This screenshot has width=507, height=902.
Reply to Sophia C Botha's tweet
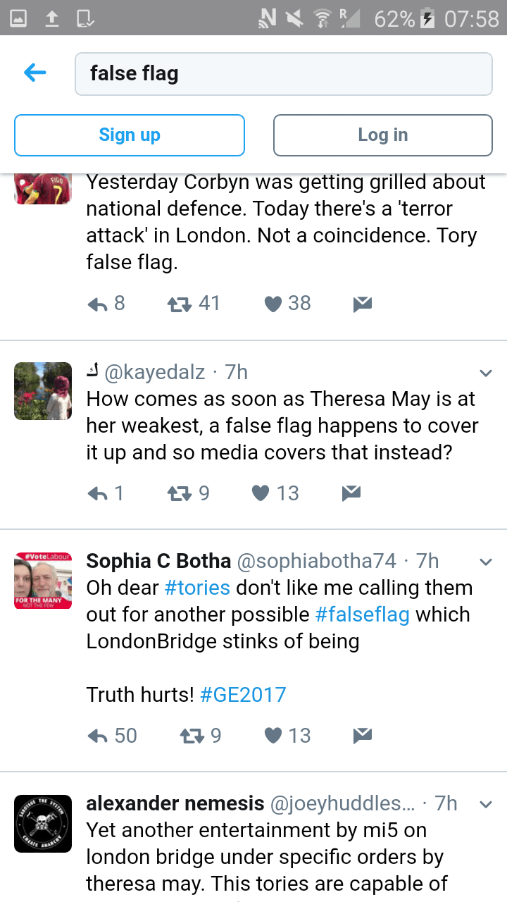click(98, 736)
